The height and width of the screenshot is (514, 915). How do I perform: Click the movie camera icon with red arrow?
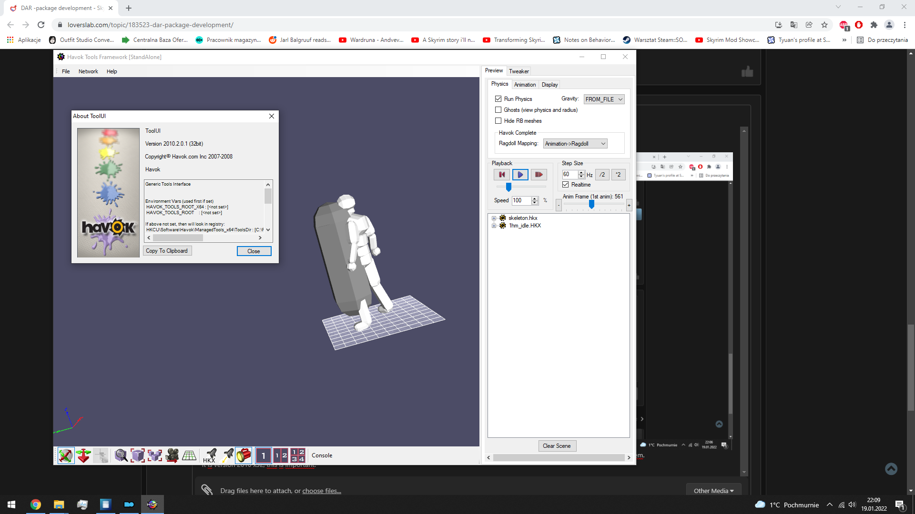172,455
